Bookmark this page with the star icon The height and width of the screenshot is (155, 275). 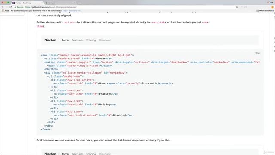(237, 7)
